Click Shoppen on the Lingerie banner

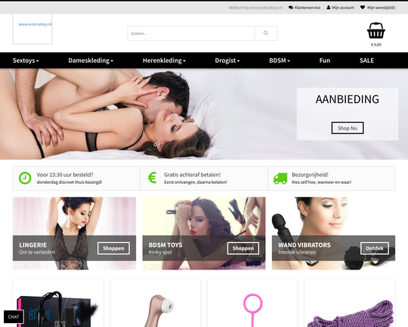coord(113,248)
